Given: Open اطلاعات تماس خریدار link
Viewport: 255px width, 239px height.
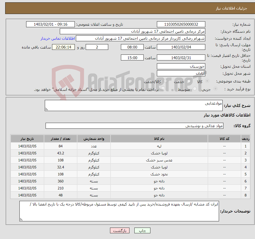Looking at the screenshot, I should [x=58, y=38].
